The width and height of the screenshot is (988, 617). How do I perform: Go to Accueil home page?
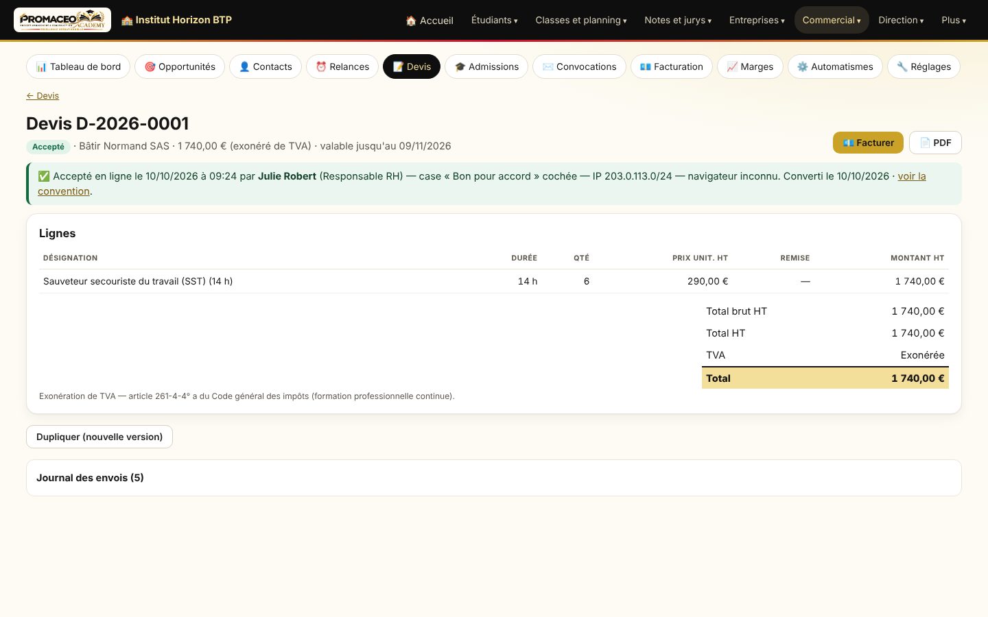coord(430,21)
